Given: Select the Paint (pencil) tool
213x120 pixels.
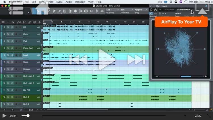Looking at the screenshot, I should click(x=59, y=11).
